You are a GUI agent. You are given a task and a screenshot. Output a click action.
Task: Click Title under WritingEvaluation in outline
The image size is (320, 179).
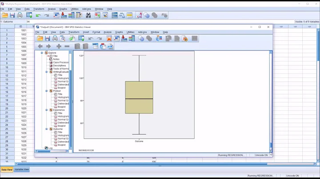[60, 75]
